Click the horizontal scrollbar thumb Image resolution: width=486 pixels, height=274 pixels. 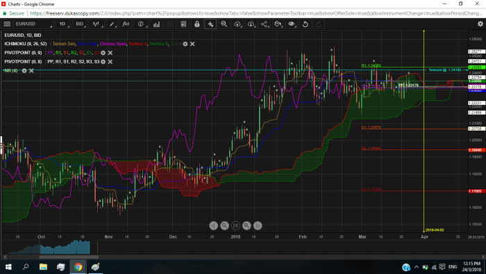pos(69,257)
